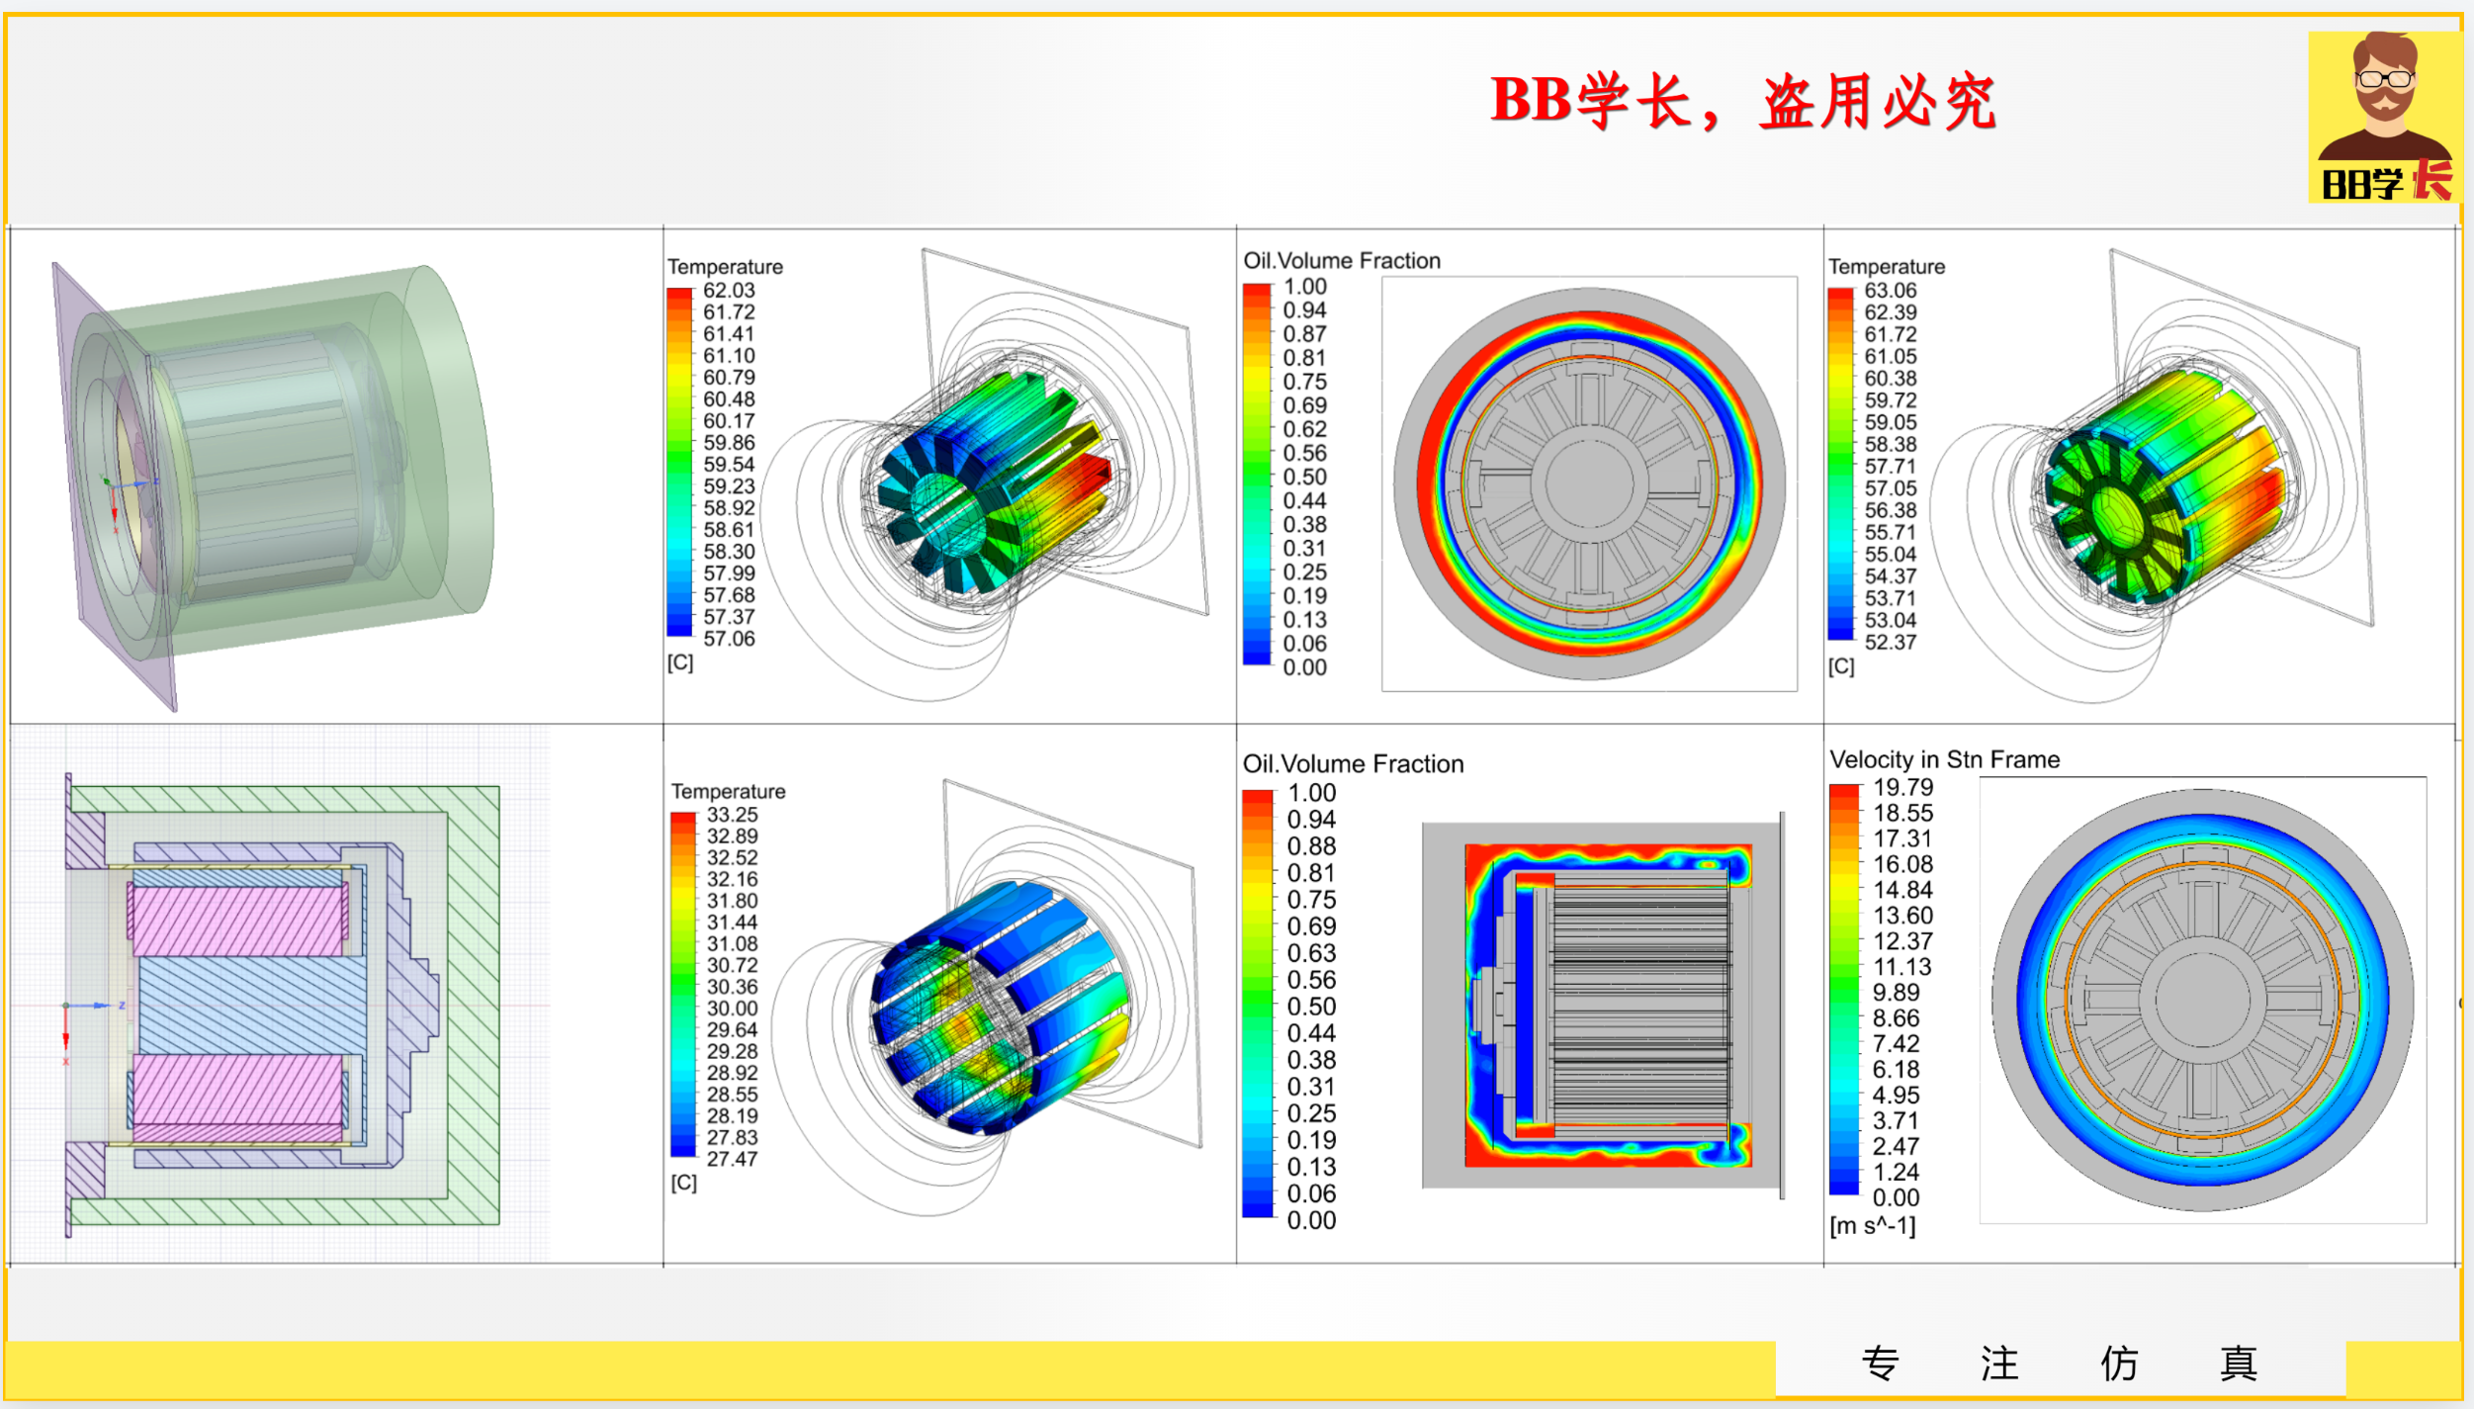
Task: Click the '27.47' legend minimum value
Action: click(x=732, y=1159)
